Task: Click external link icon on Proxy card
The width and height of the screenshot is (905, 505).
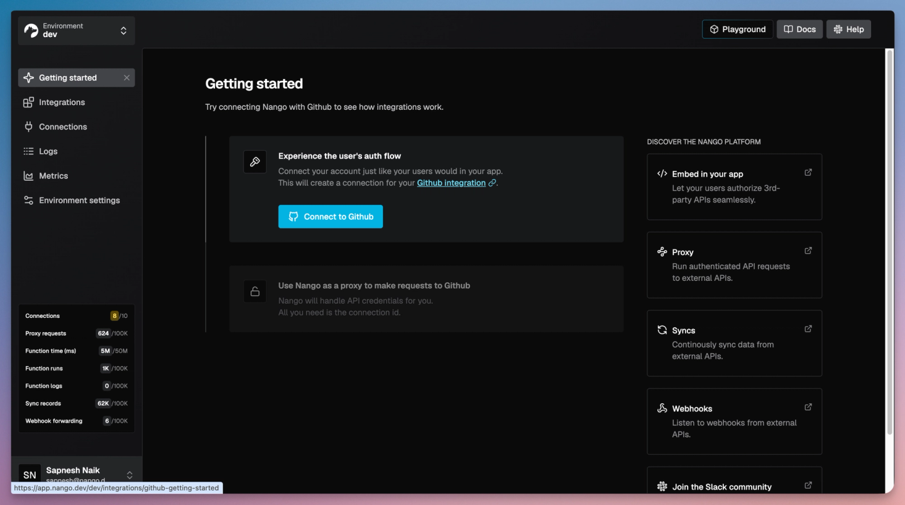Action: (808, 251)
